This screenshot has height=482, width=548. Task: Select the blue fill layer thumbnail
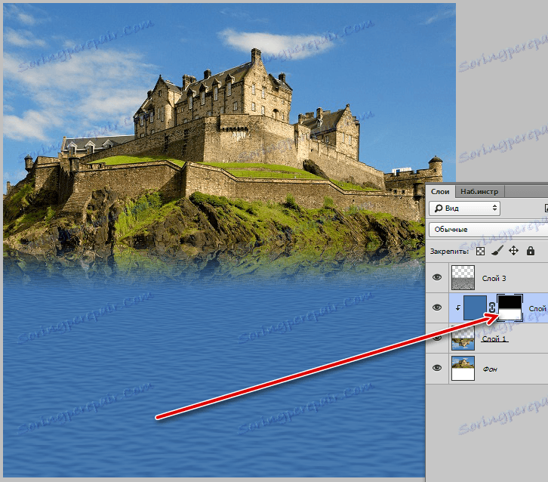tap(475, 307)
